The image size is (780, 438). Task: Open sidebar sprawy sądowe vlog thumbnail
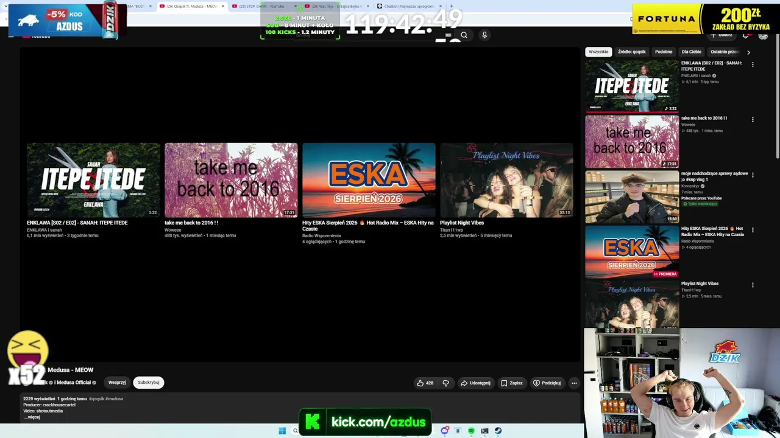coord(632,196)
